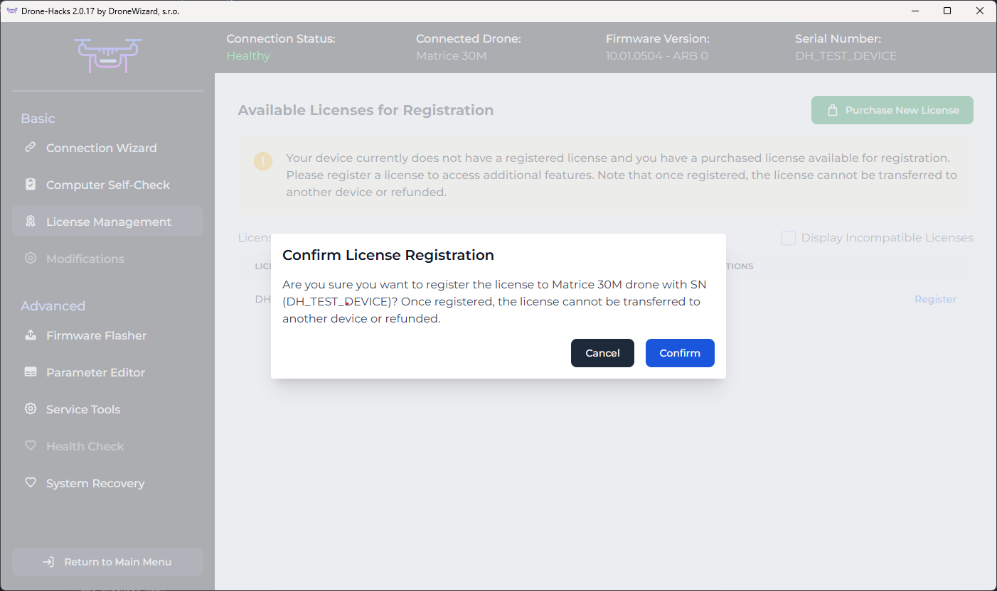The width and height of the screenshot is (997, 591).
Task: Confirm the license registration
Action: coord(679,353)
